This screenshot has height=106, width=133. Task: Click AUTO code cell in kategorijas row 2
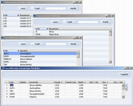(14, 88)
